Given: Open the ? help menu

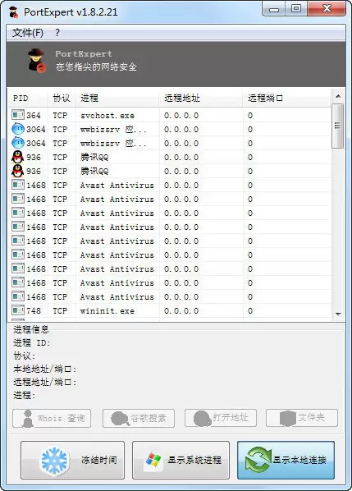Looking at the screenshot, I should click(x=57, y=33).
